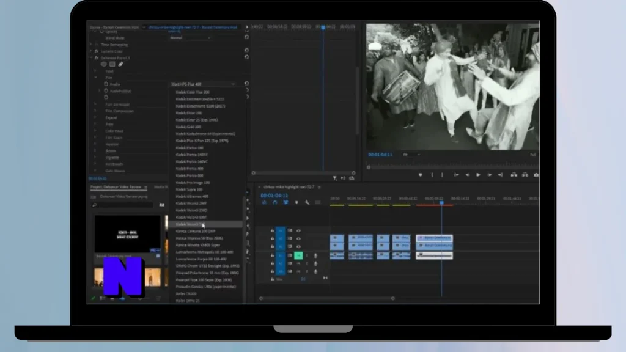Click the Play button in Program Monitor
Viewport: 626px width, 352px height.
click(478, 175)
